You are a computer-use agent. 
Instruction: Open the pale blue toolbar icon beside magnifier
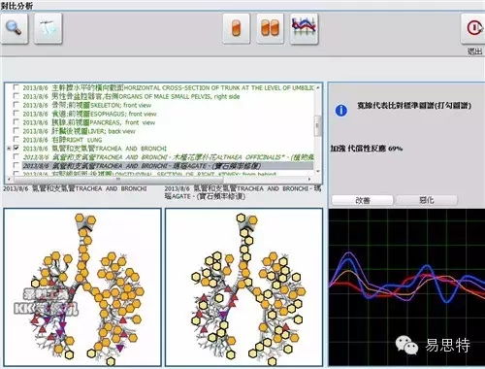tap(48, 28)
